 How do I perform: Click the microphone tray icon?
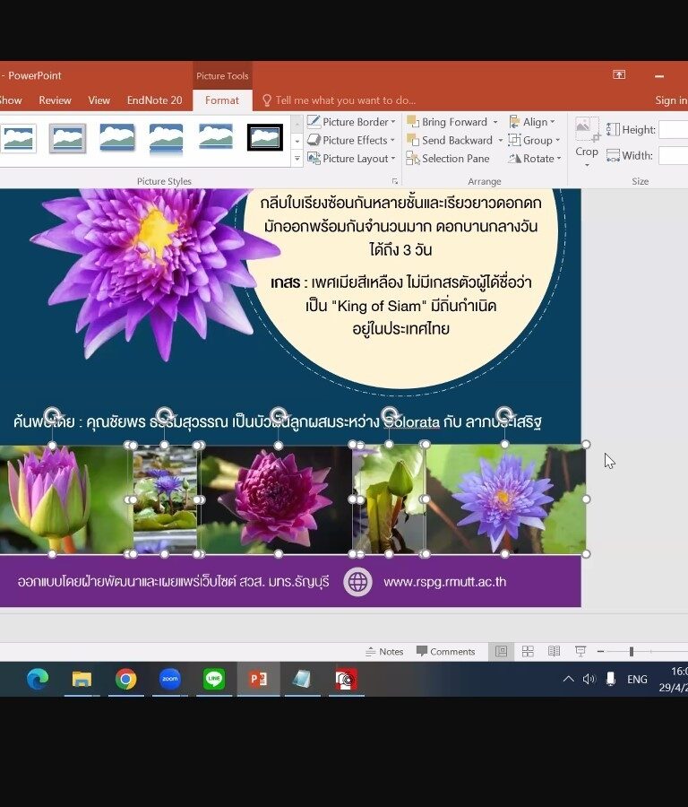tap(611, 680)
